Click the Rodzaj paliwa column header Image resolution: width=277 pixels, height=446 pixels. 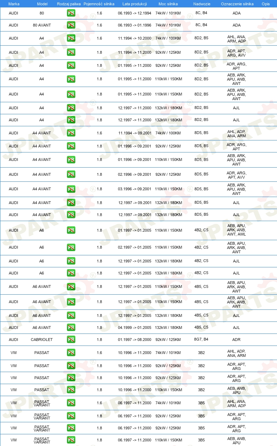click(69, 4)
